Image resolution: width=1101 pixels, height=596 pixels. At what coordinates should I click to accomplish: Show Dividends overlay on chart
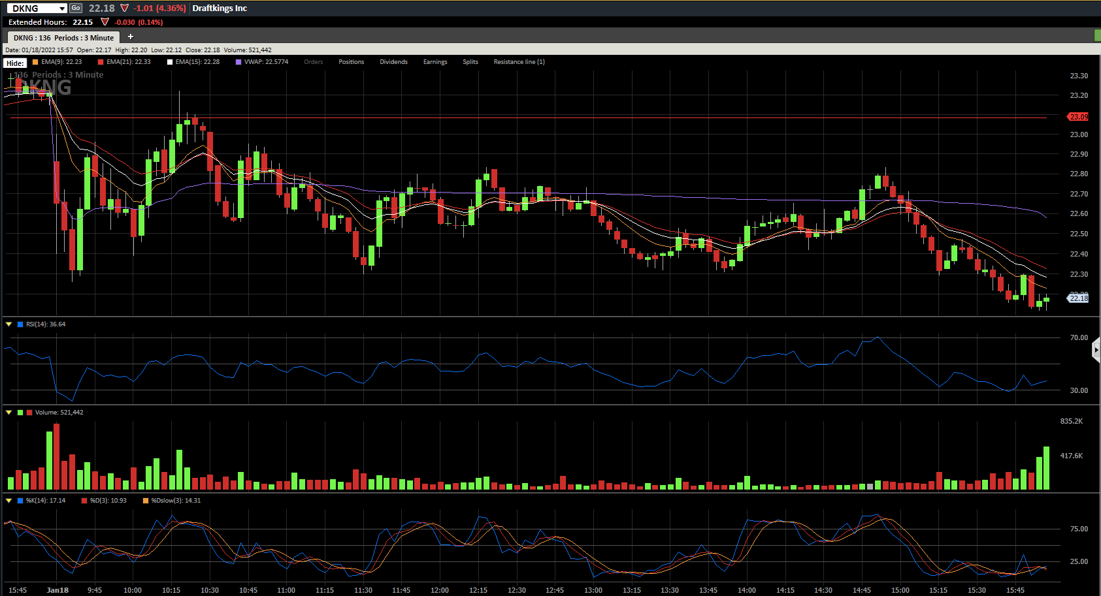click(x=393, y=62)
